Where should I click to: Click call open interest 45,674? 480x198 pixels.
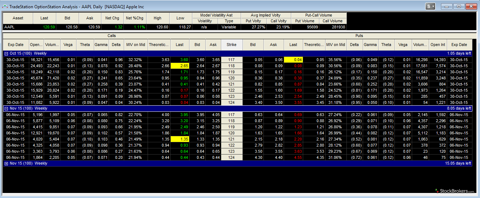click(x=36, y=78)
